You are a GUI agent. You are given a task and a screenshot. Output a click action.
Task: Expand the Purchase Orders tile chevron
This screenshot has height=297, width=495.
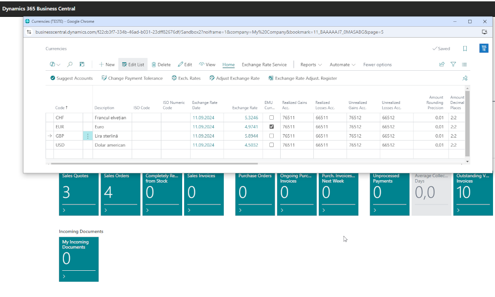click(240, 210)
